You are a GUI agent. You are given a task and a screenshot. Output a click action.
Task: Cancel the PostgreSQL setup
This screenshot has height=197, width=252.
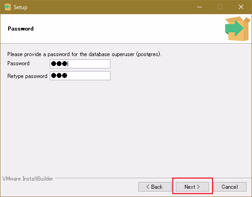pos(230,187)
